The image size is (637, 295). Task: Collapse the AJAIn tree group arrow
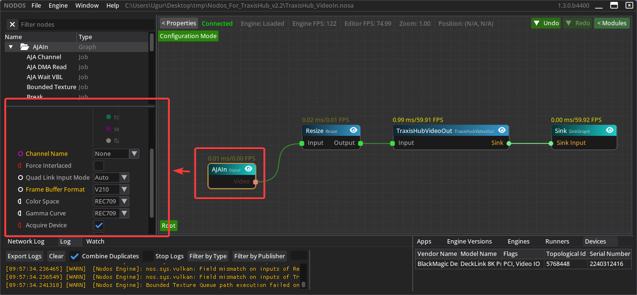point(10,47)
